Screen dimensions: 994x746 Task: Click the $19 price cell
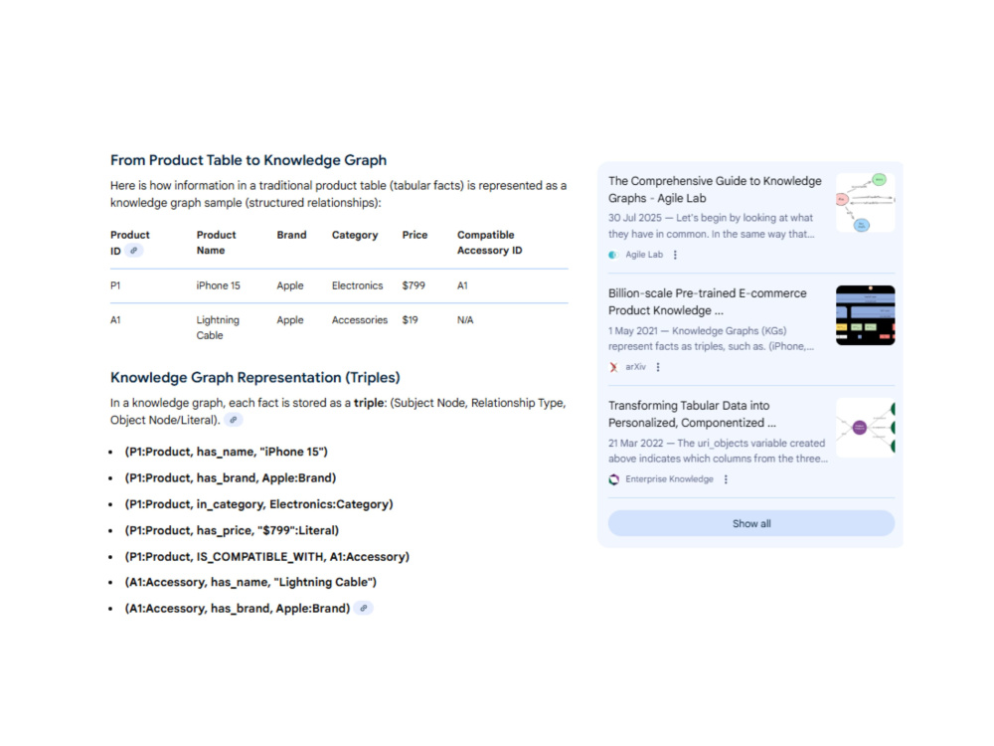click(410, 319)
